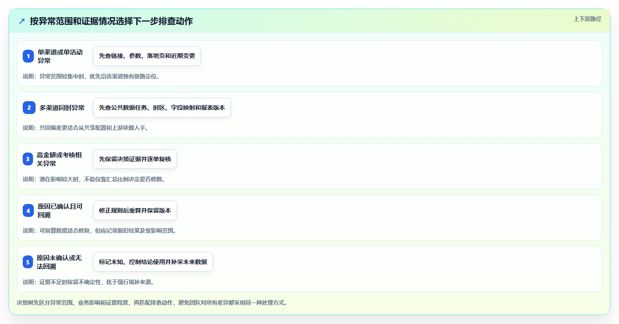Click 标记未知、控制结论使用并补采未来数据 action
The width and height of the screenshot is (619, 324).
(x=153, y=262)
